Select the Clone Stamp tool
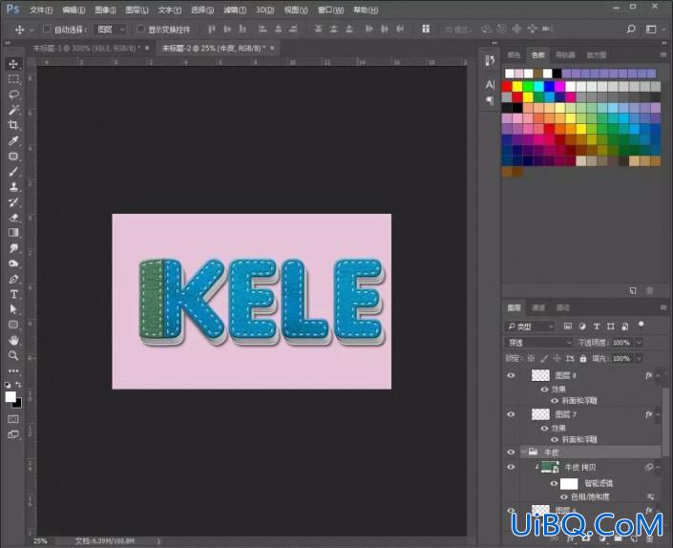 (x=13, y=187)
